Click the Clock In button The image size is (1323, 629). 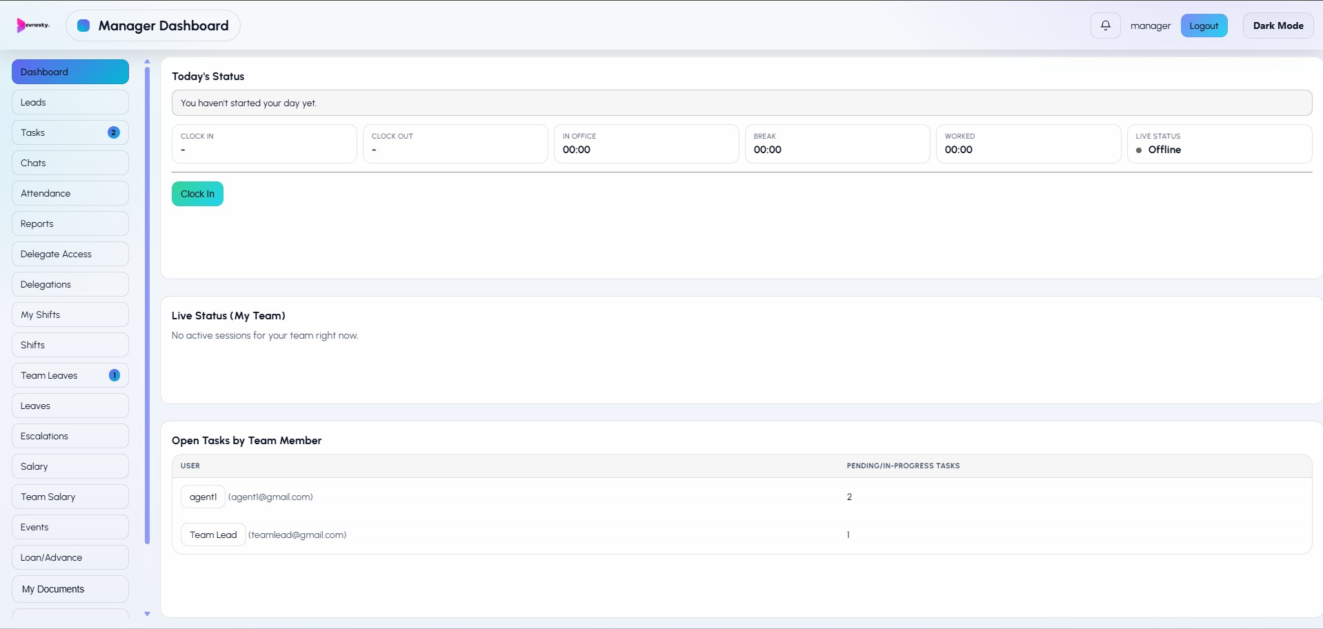click(x=197, y=194)
